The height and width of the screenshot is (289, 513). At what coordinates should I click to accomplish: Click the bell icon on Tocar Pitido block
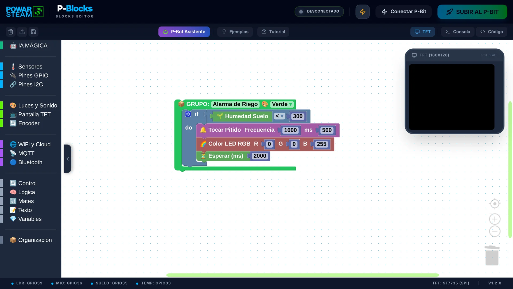[x=203, y=130]
